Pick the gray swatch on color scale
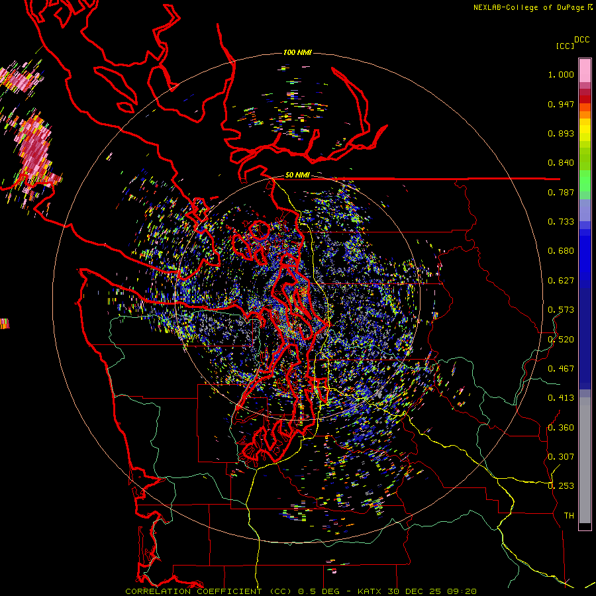The width and height of the screenshot is (596, 596). [x=585, y=460]
